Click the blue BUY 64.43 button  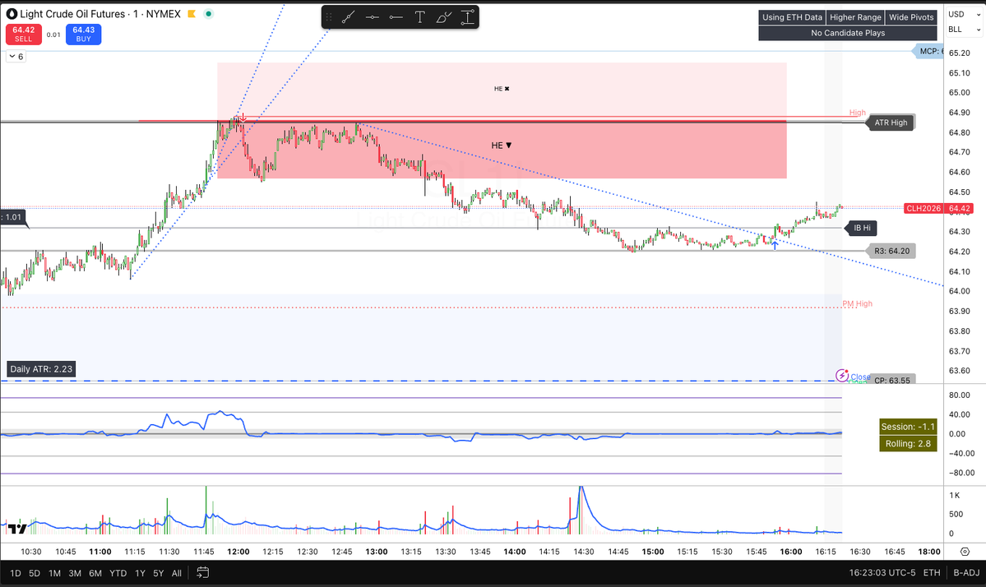(84, 34)
